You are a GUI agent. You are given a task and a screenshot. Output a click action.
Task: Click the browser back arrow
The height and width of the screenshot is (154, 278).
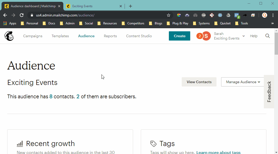pyautogui.click(x=5, y=15)
